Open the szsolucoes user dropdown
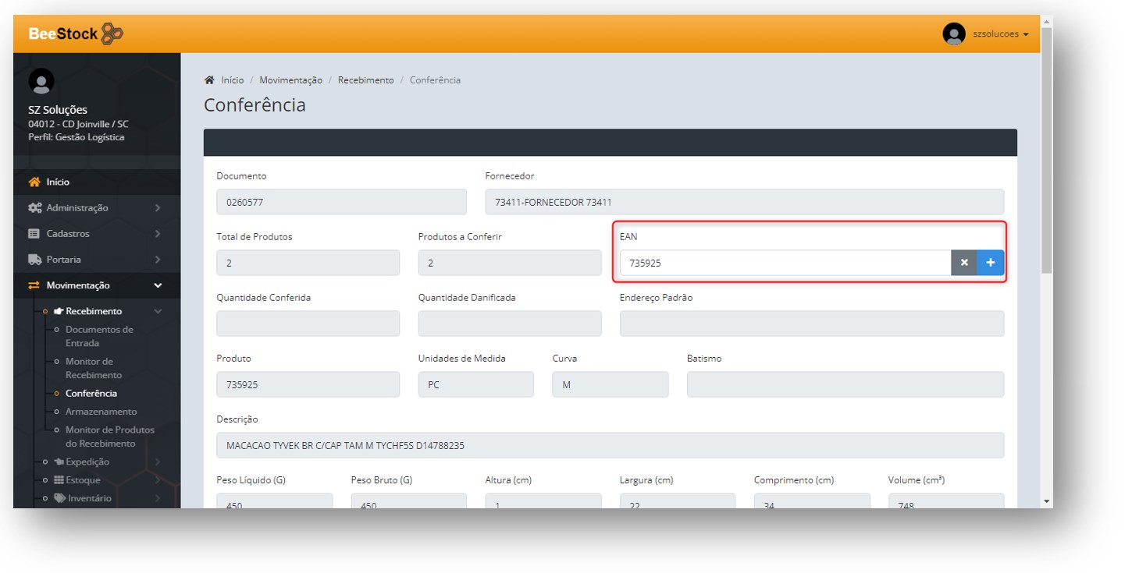1125x573 pixels. point(1000,34)
